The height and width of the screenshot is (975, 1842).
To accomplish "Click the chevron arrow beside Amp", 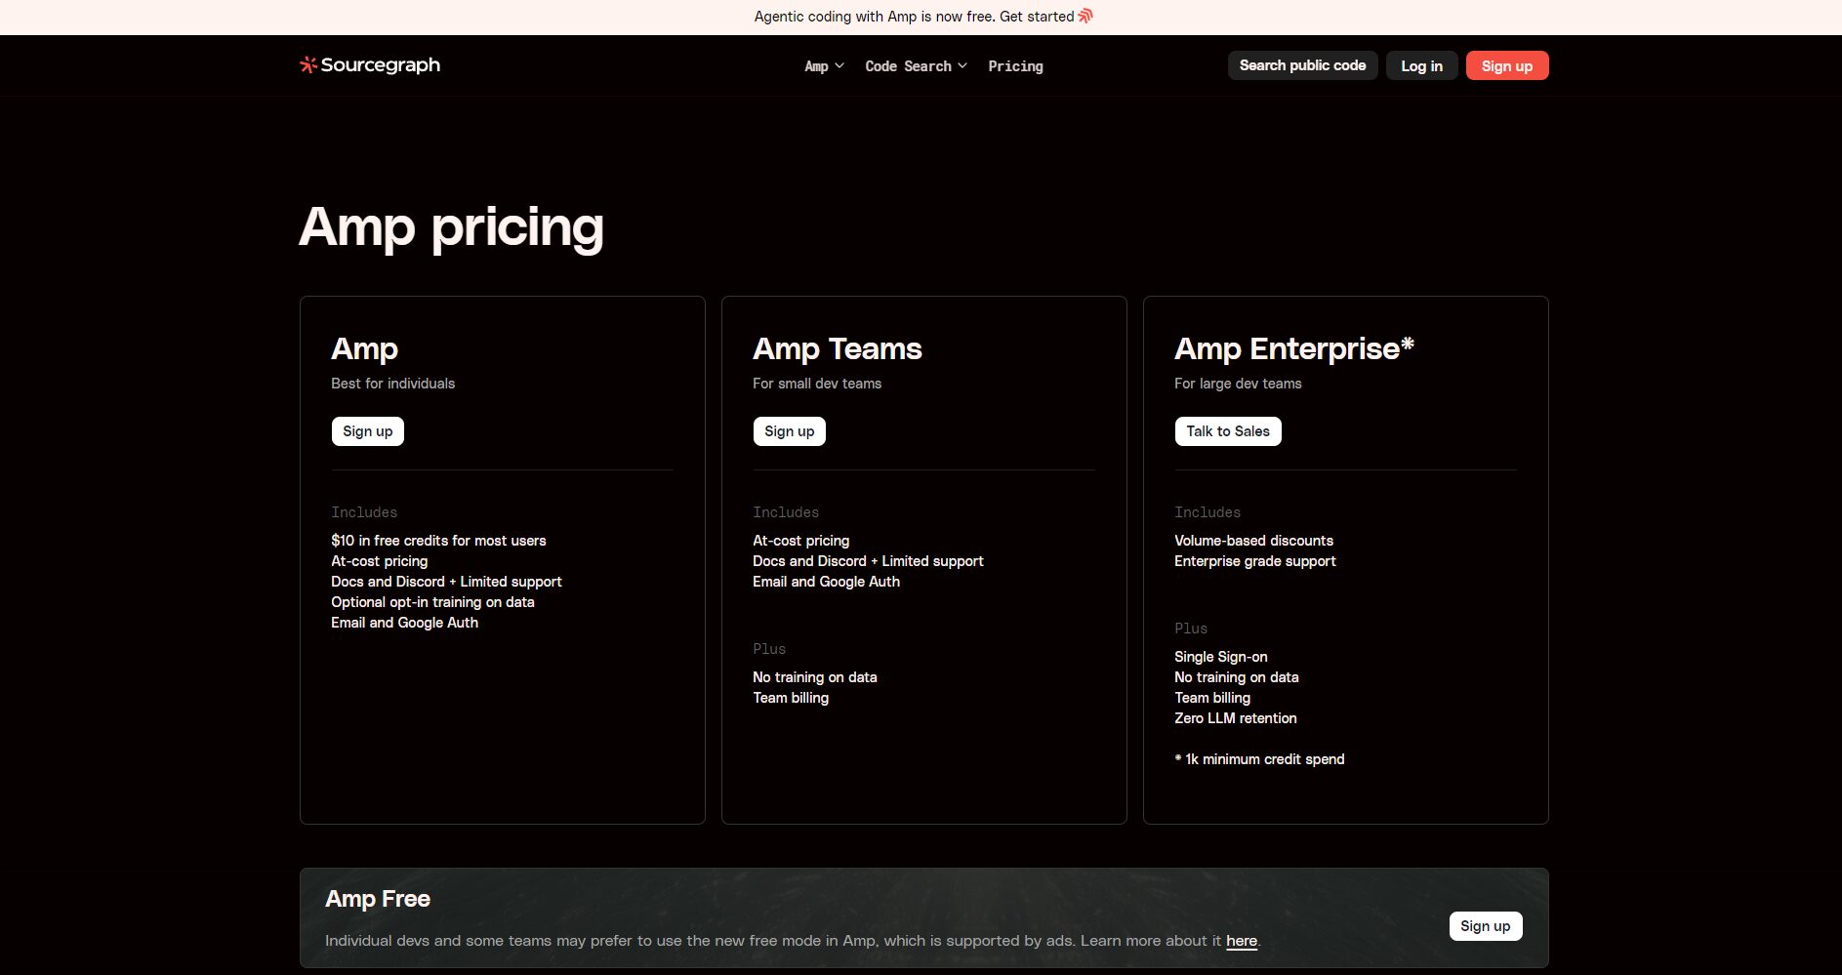I will coord(839,65).
